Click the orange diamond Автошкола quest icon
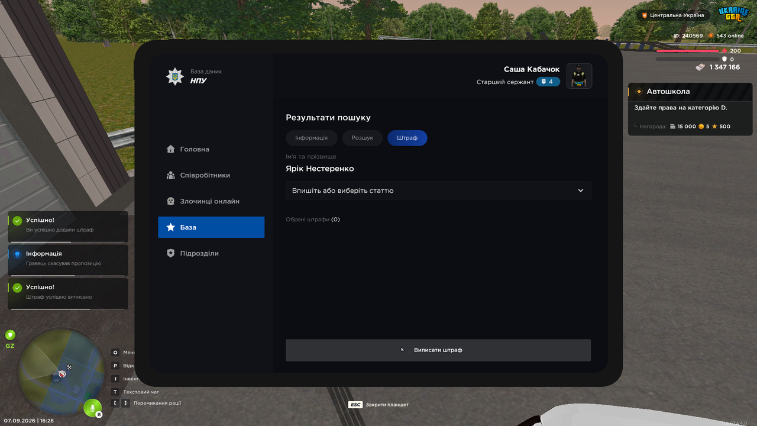 639,92
